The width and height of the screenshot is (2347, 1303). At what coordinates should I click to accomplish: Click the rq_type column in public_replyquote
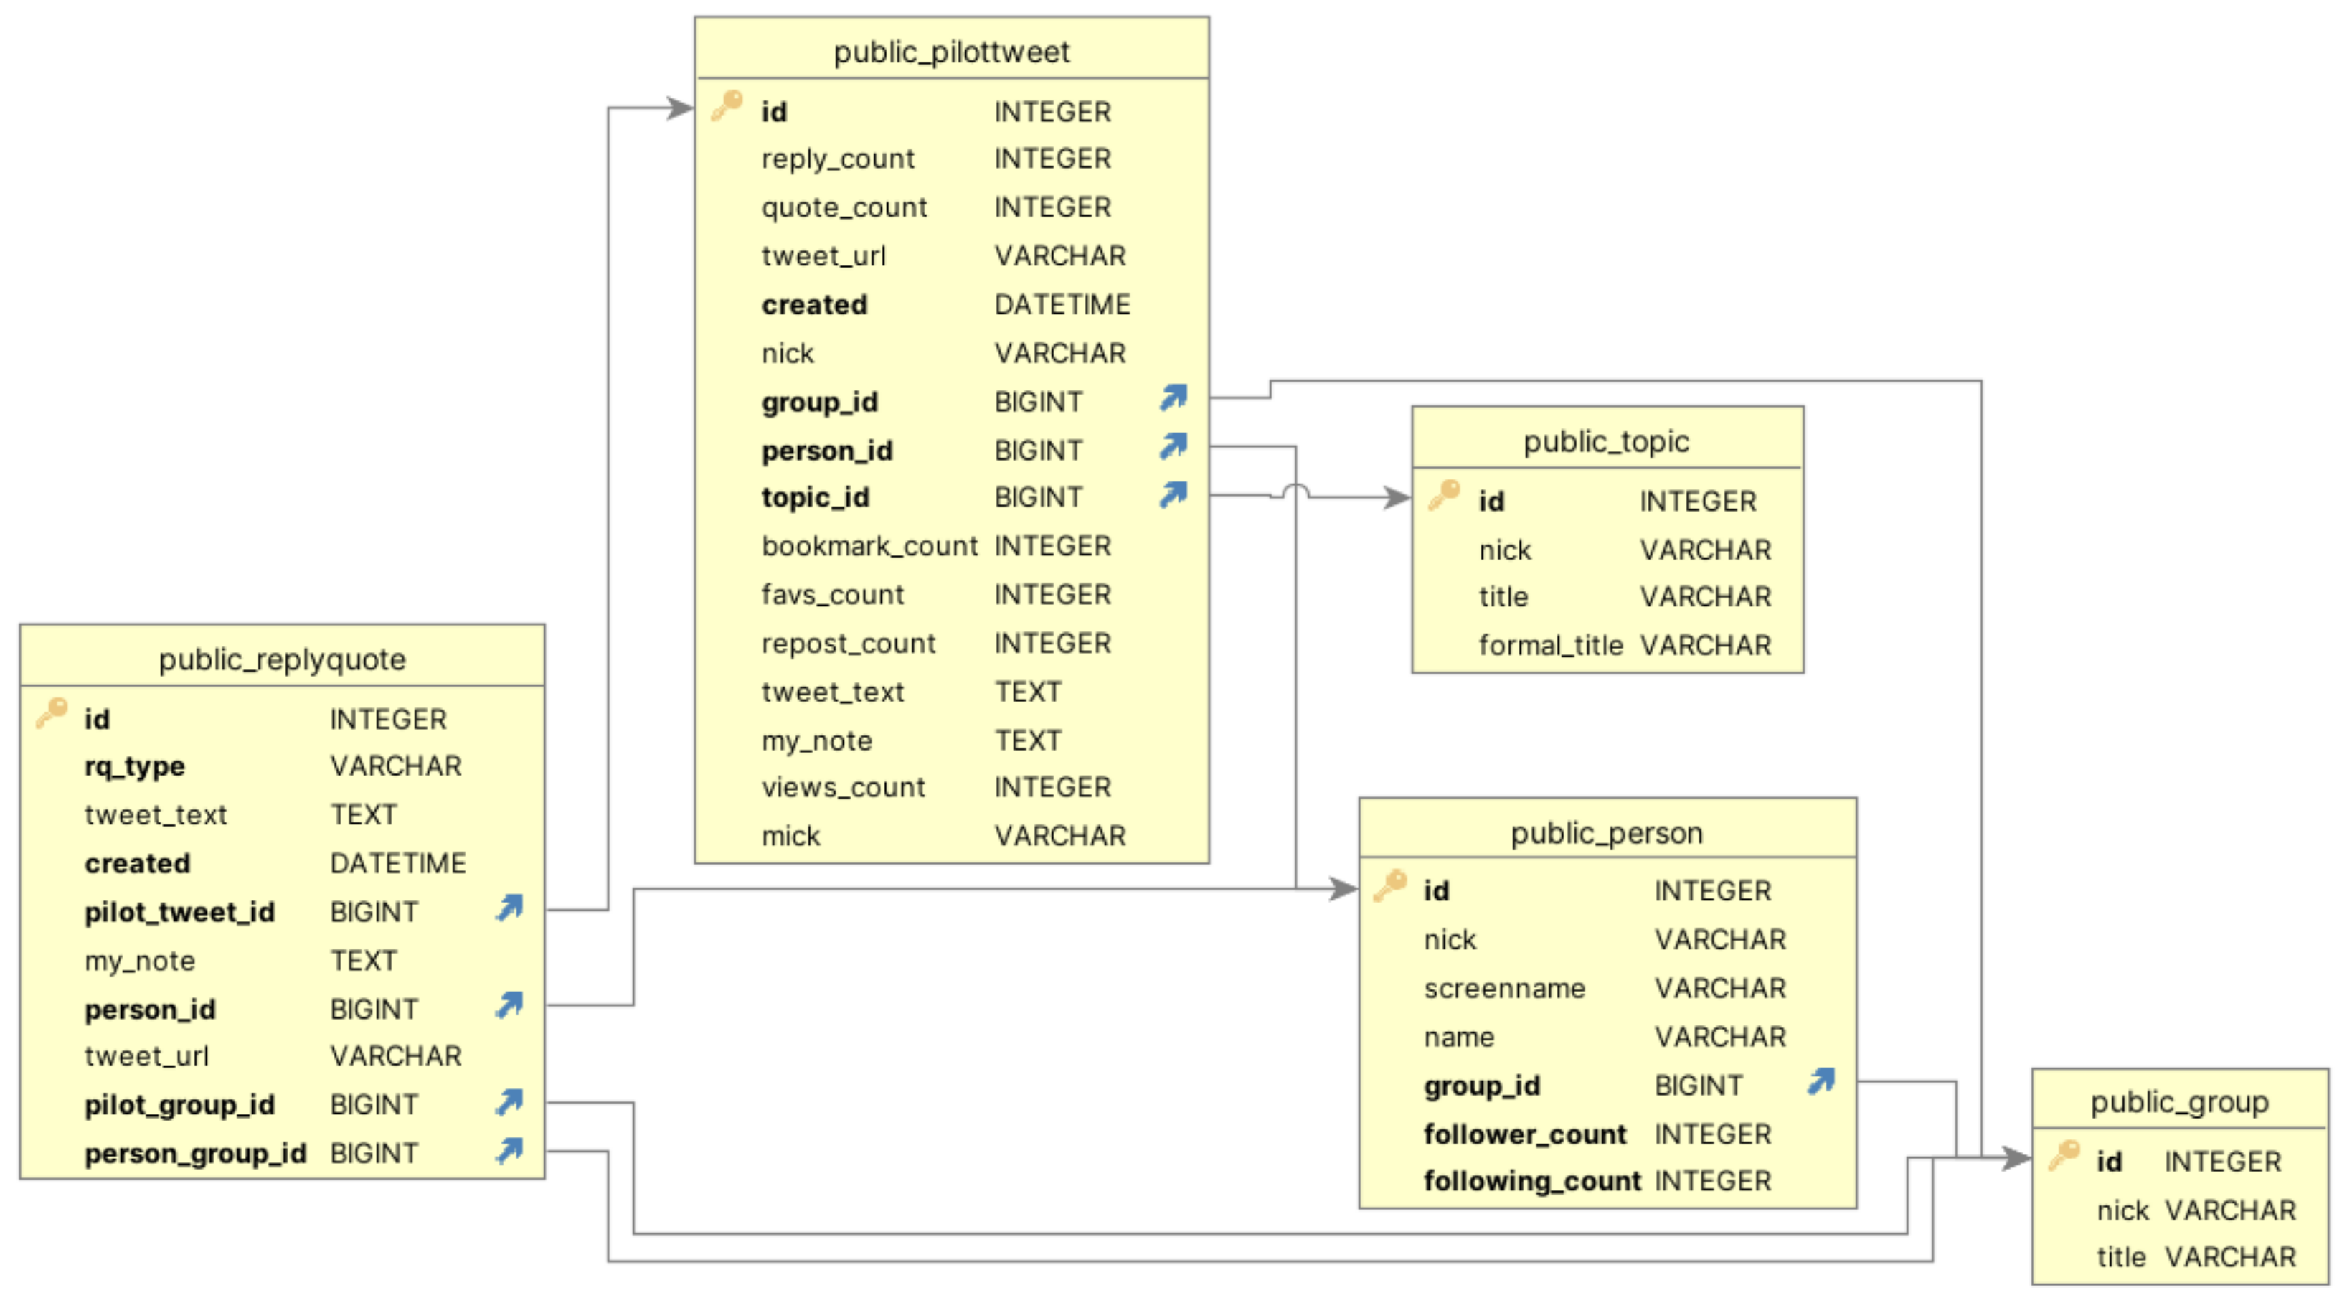click(135, 766)
